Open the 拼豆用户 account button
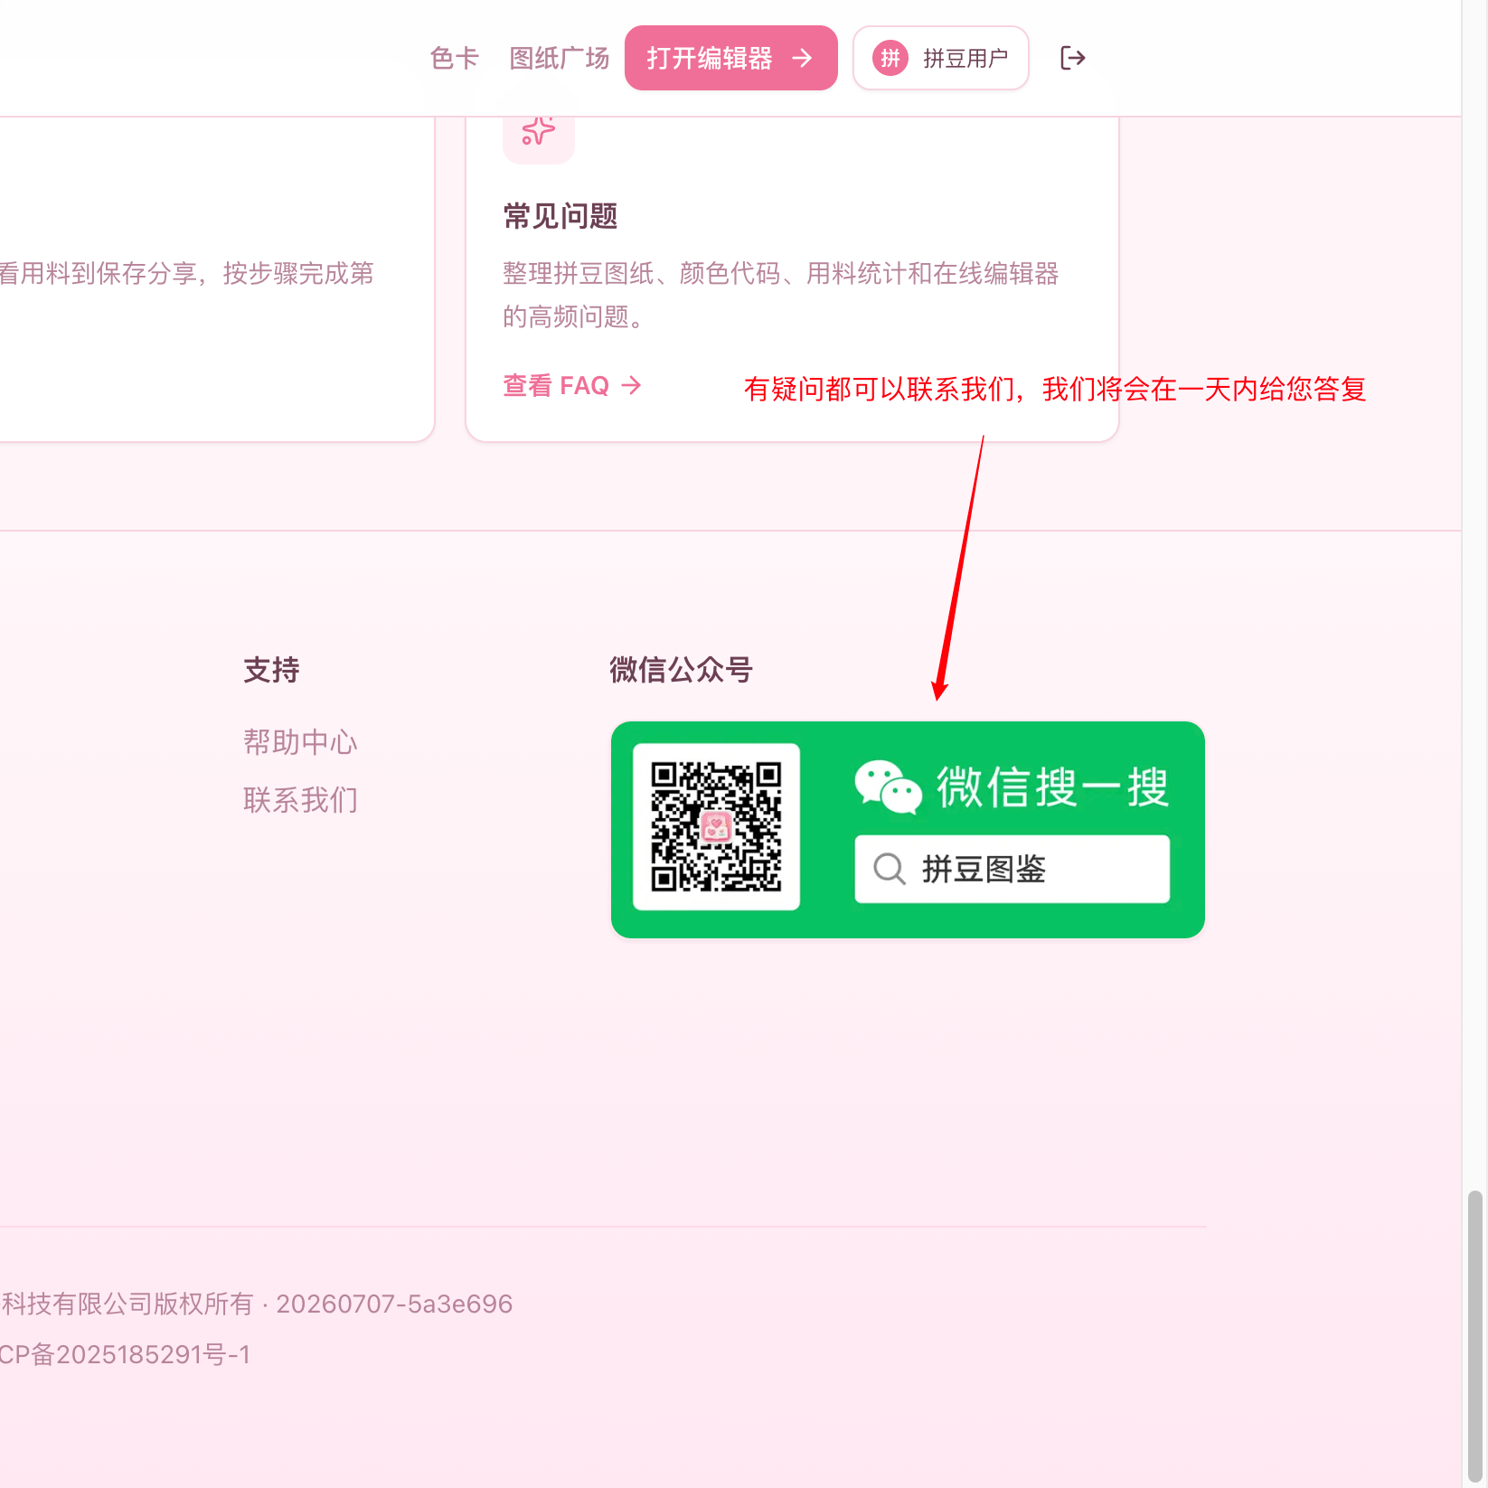The width and height of the screenshot is (1488, 1488). pos(941,58)
